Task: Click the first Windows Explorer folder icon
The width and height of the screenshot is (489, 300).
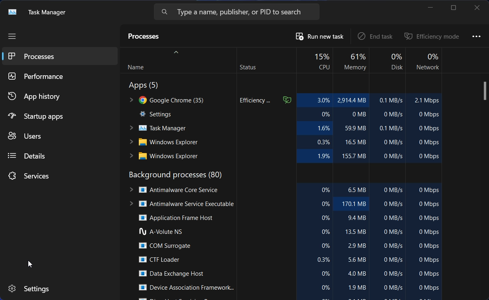Action: point(142,142)
